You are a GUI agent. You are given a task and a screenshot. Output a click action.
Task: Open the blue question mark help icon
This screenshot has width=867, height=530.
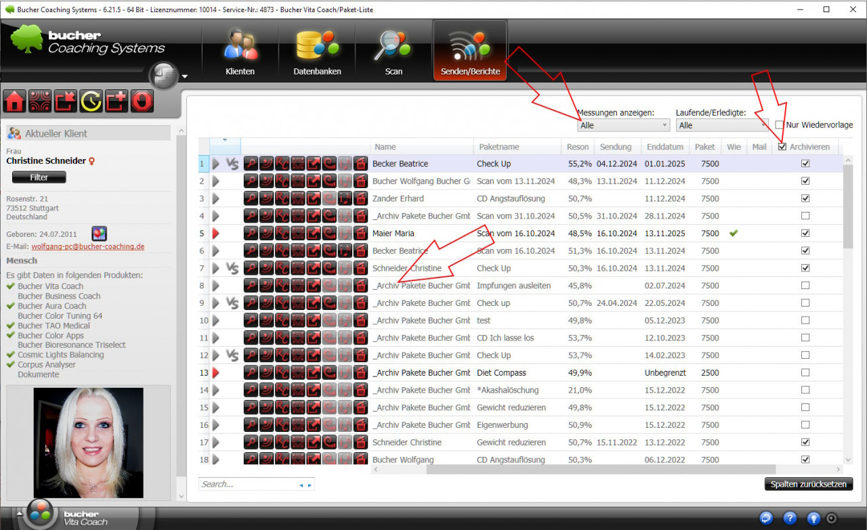point(790,518)
